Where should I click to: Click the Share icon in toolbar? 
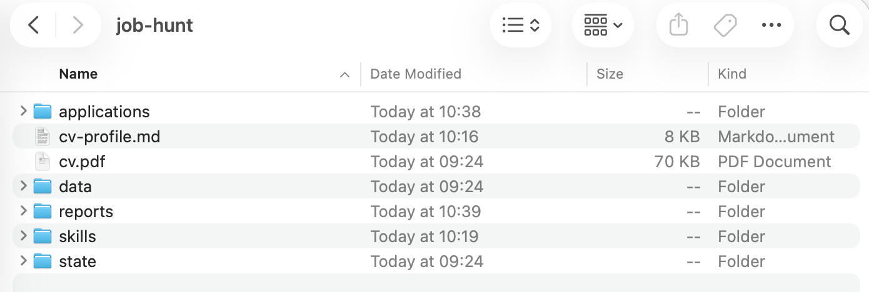click(678, 25)
